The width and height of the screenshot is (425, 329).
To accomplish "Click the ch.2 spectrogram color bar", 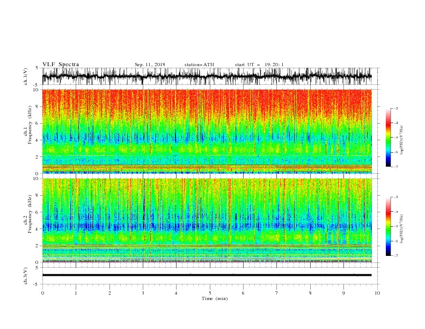I will [x=388, y=226].
